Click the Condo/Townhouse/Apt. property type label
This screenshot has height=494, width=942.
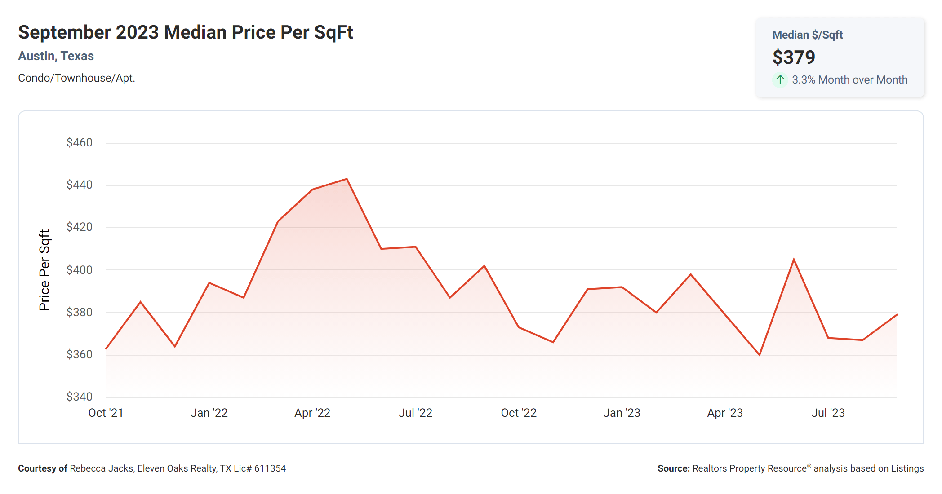tap(76, 78)
